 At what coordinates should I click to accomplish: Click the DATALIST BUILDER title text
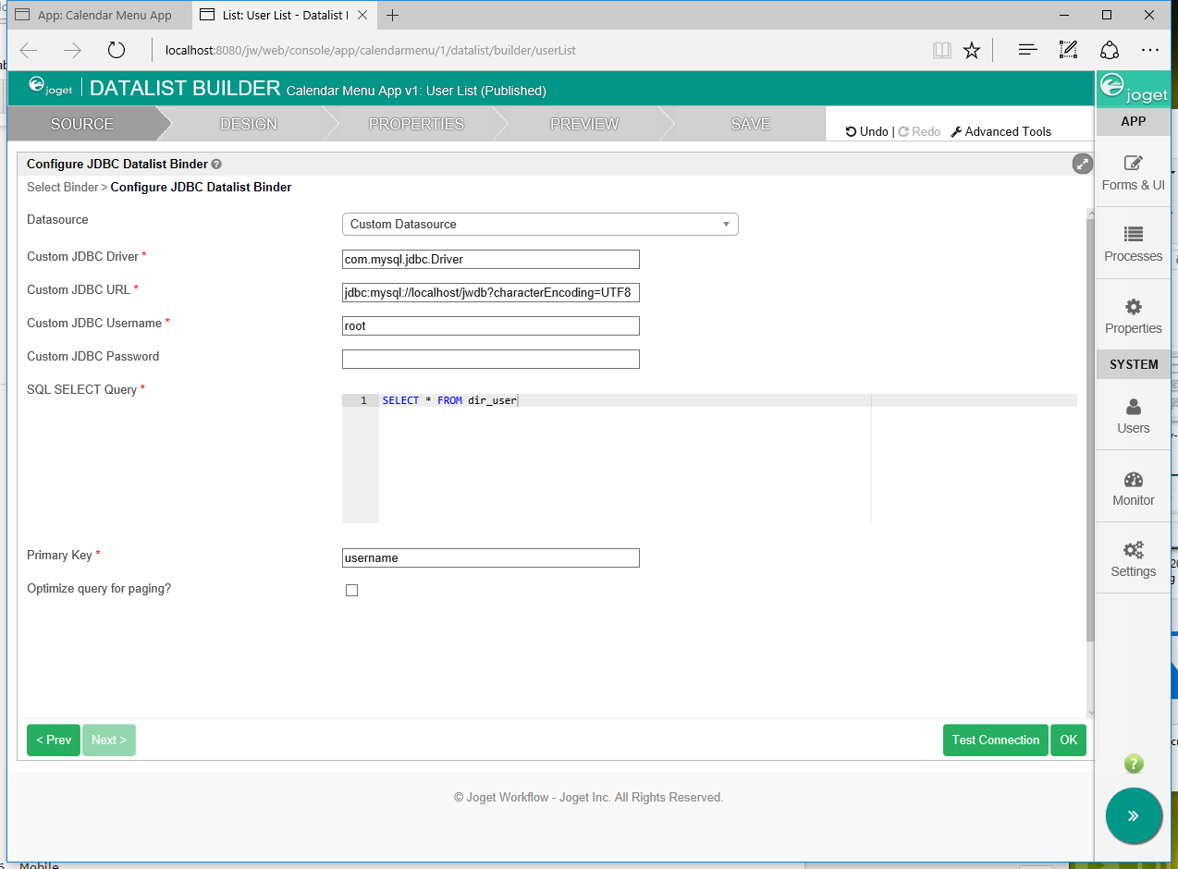pos(185,89)
